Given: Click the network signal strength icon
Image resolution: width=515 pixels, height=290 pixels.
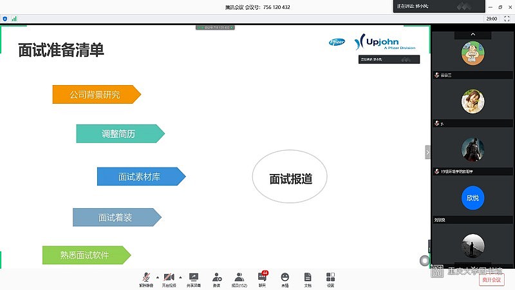Looking at the screenshot, I should tap(14, 19).
